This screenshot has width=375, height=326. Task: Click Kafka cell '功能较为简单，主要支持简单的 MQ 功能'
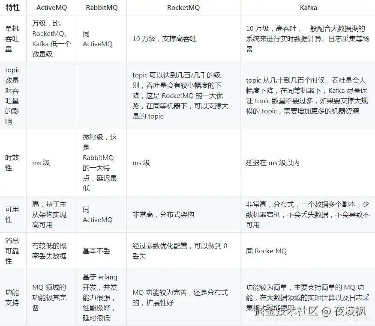(x=308, y=298)
